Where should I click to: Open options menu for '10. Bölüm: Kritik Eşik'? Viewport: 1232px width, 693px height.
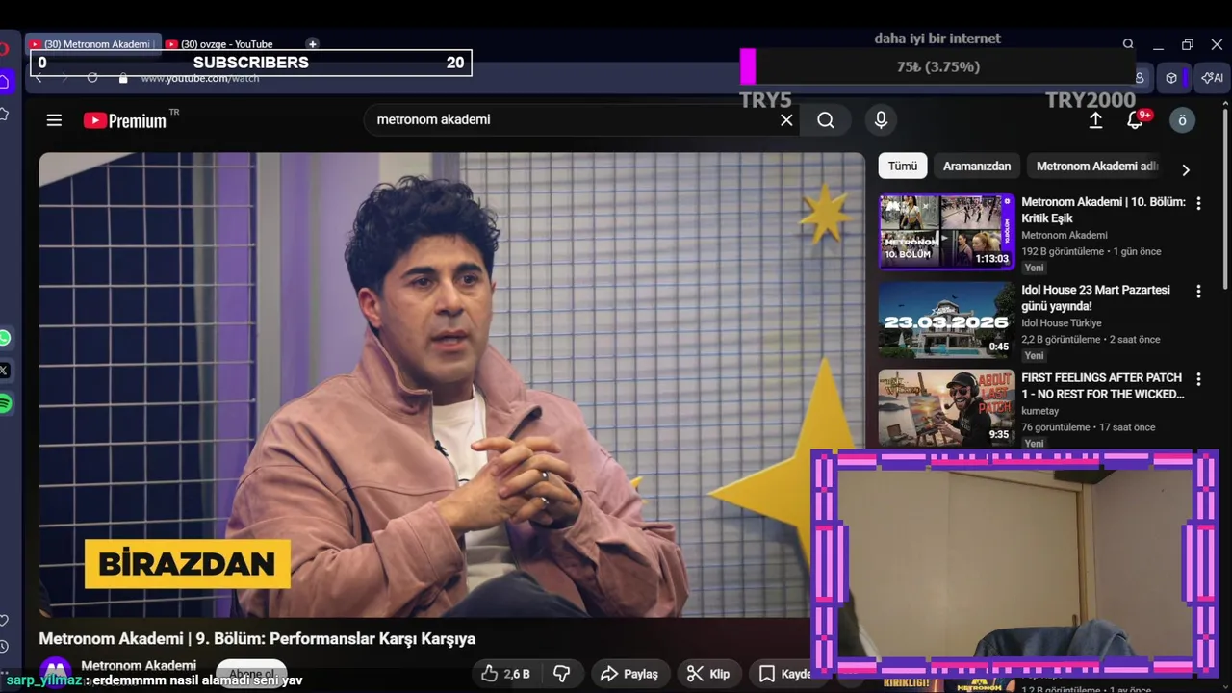point(1198,203)
